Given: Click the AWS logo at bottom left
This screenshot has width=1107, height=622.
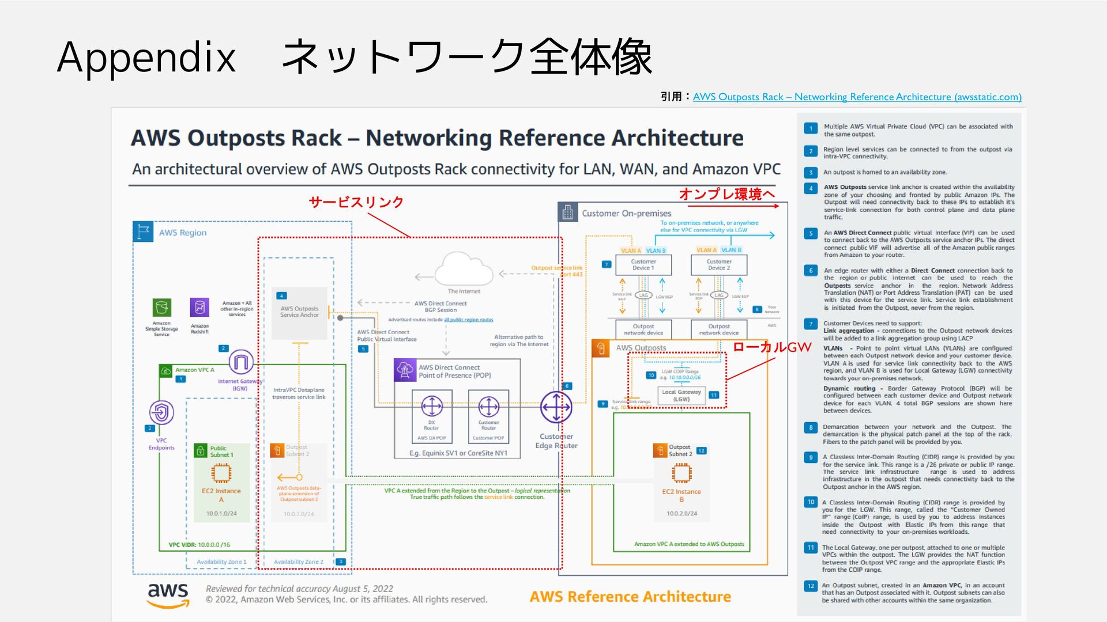Looking at the screenshot, I should pyautogui.click(x=168, y=595).
